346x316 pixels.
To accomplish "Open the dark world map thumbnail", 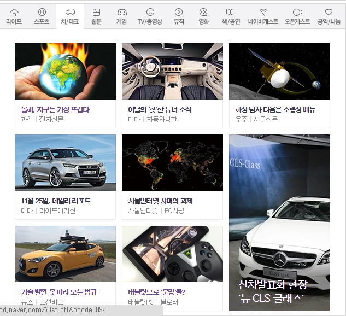I will point(172,162).
